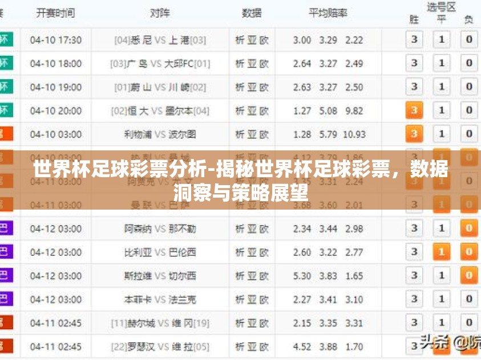Click the match 斯拉维 VS 切尔西
The width and height of the screenshot is (481, 360).
pyautogui.click(x=160, y=276)
